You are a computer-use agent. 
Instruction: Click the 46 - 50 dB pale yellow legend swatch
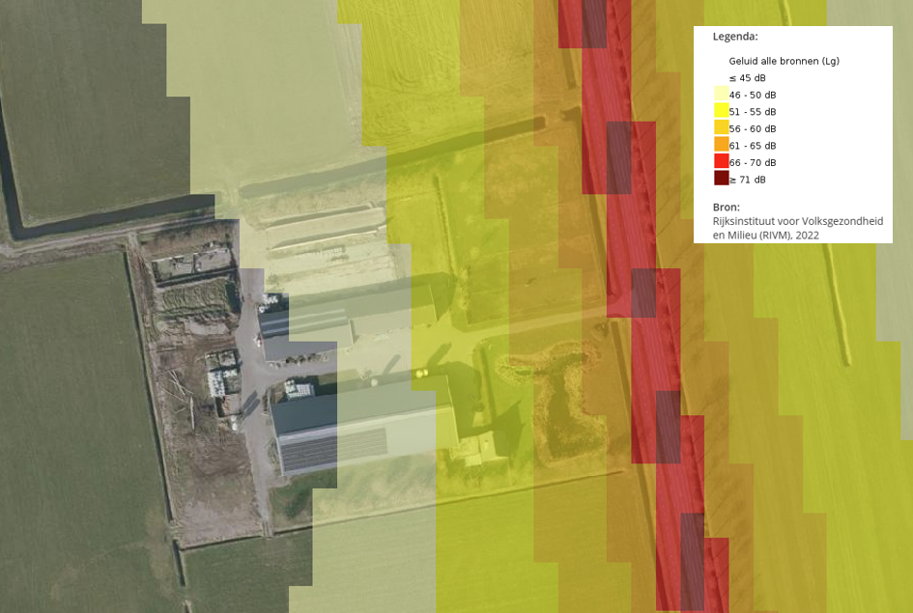click(x=722, y=95)
